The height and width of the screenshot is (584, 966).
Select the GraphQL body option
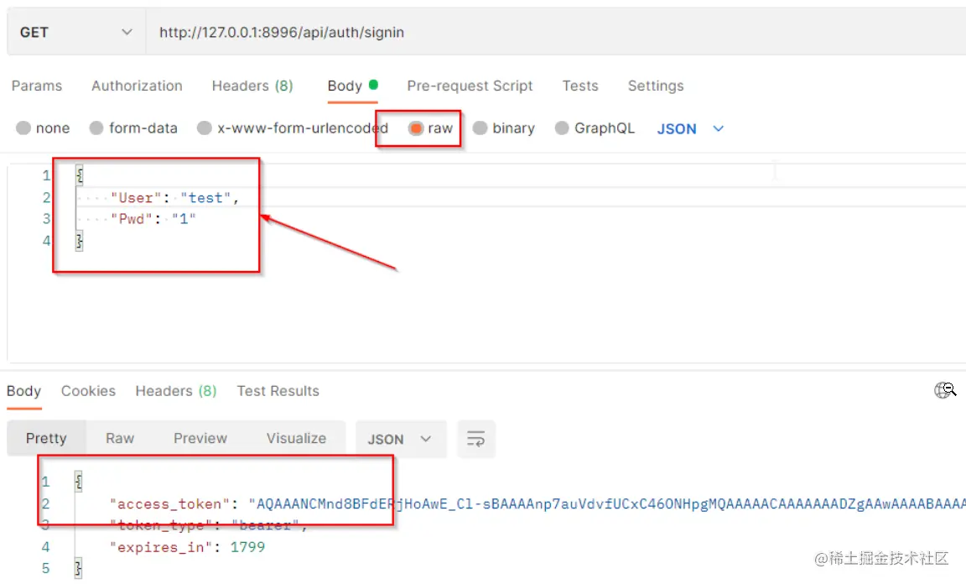(562, 128)
